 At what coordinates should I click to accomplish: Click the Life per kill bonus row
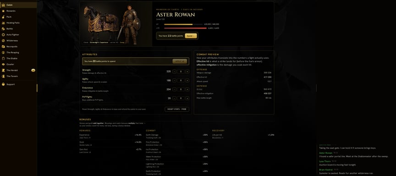click(x=243, y=136)
